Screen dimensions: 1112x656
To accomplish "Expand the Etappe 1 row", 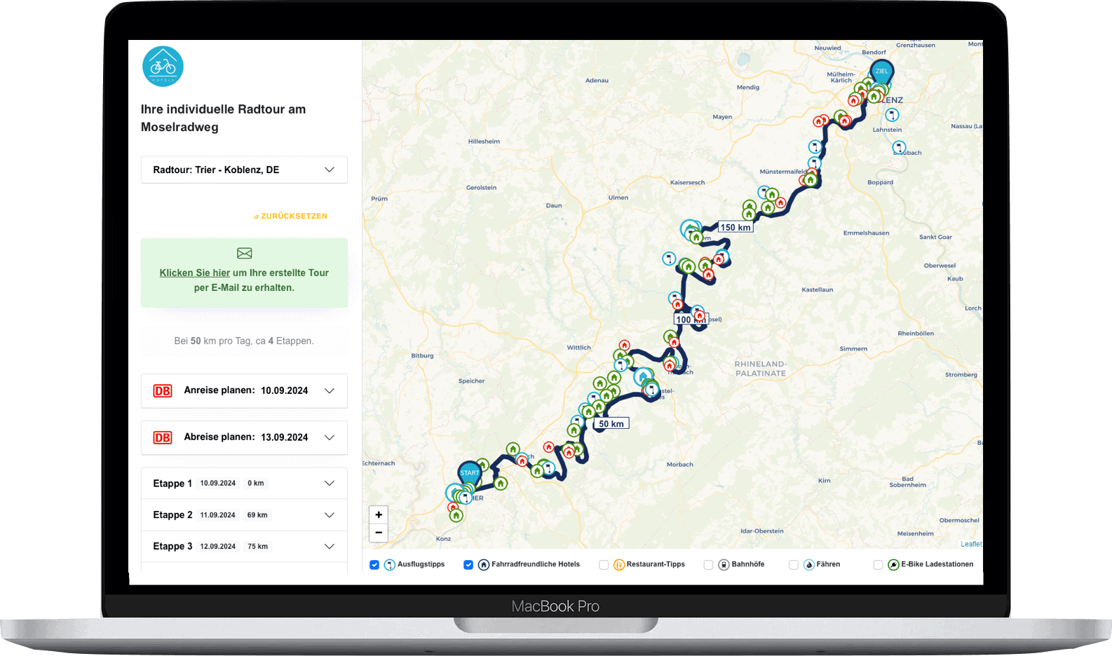I will point(329,484).
